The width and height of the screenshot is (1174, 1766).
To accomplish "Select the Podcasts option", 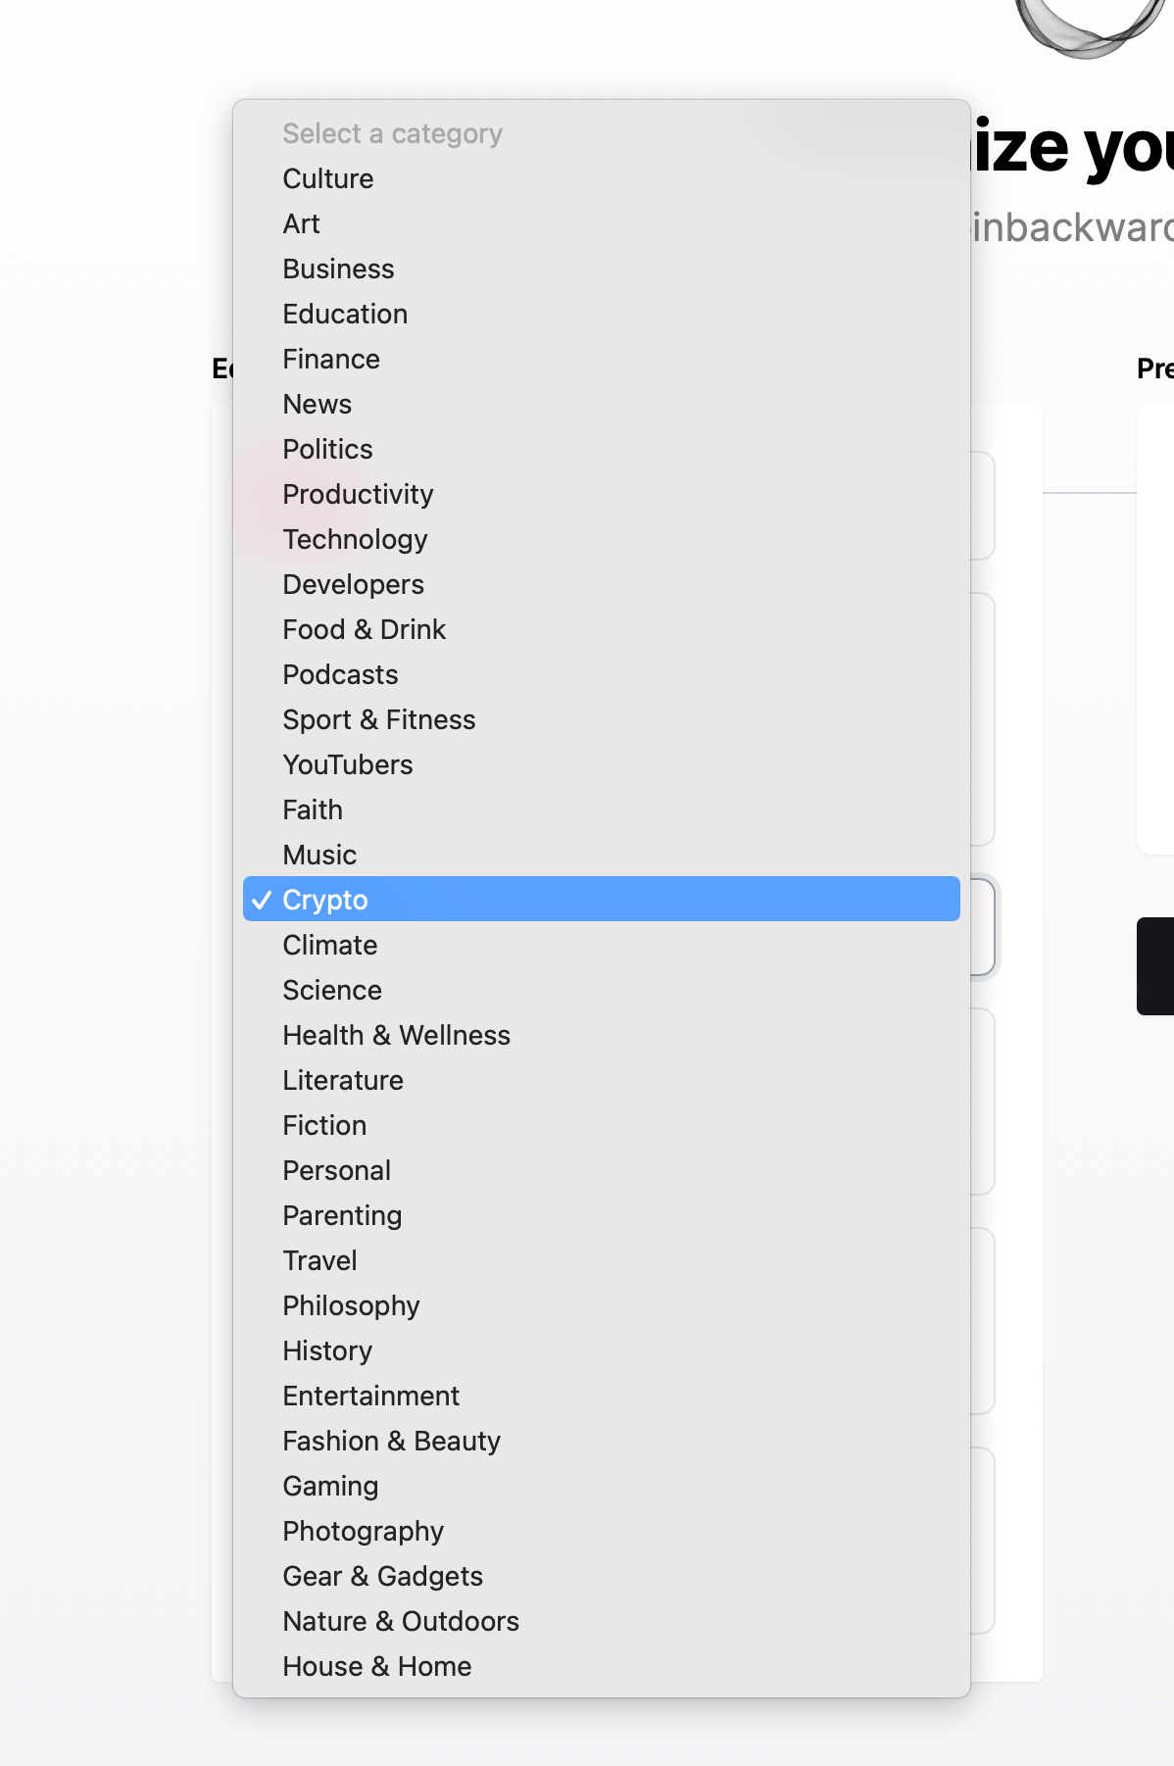I will (601, 674).
